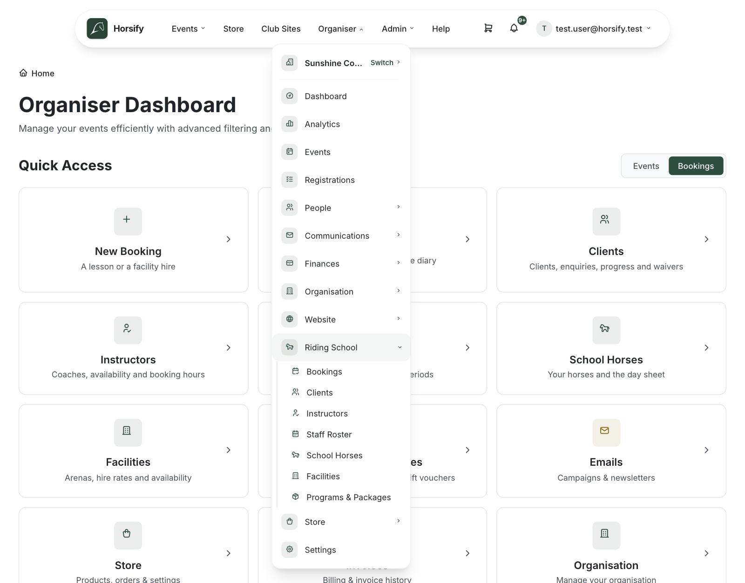The image size is (745, 583).
Task: Click the Dashboard gauge icon in menu
Action: click(290, 96)
